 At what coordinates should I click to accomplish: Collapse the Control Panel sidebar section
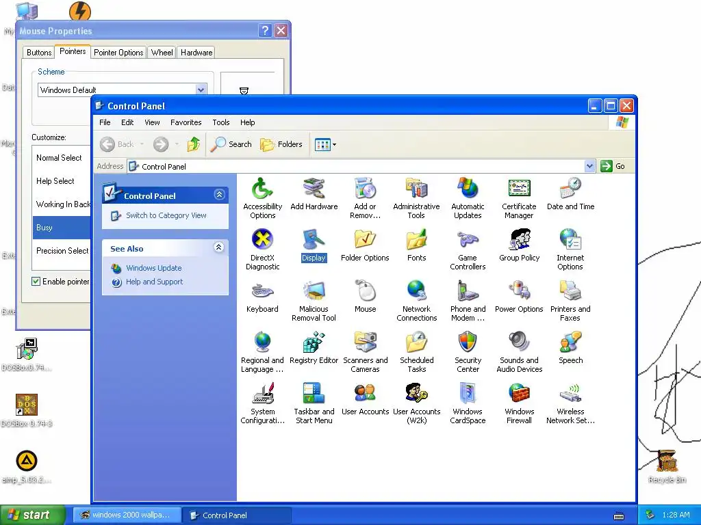(219, 195)
